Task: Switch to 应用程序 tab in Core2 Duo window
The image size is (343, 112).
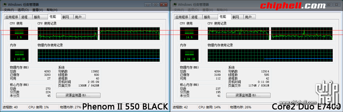Action: tap(182, 17)
